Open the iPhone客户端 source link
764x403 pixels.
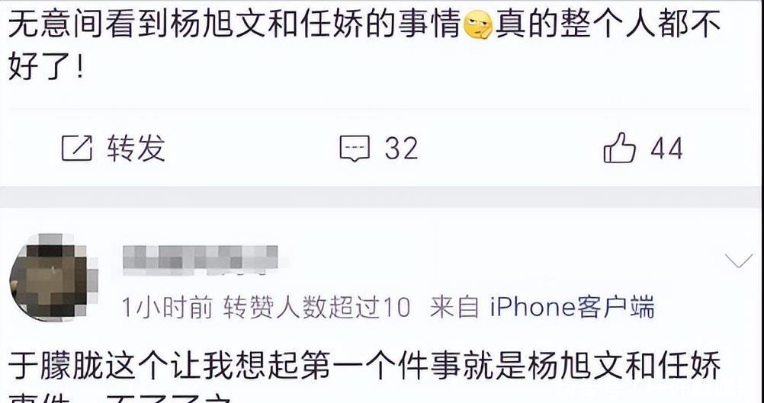pyautogui.click(x=572, y=307)
